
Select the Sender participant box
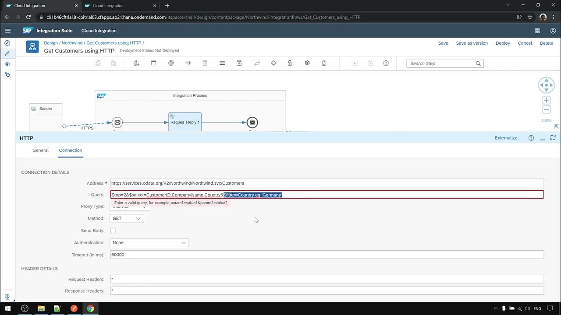click(x=46, y=117)
